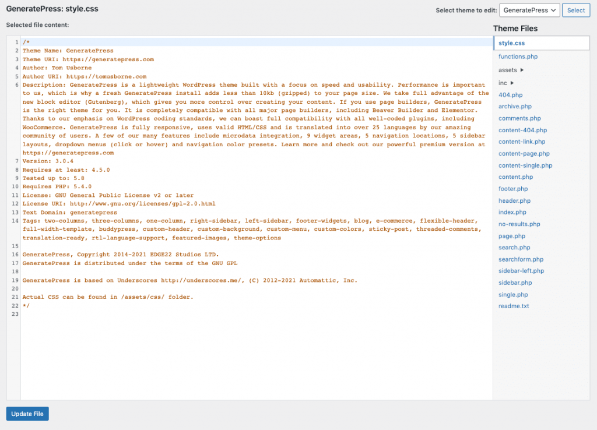Expand the inc folder arrow
This screenshot has height=430, width=597.
pyautogui.click(x=512, y=83)
